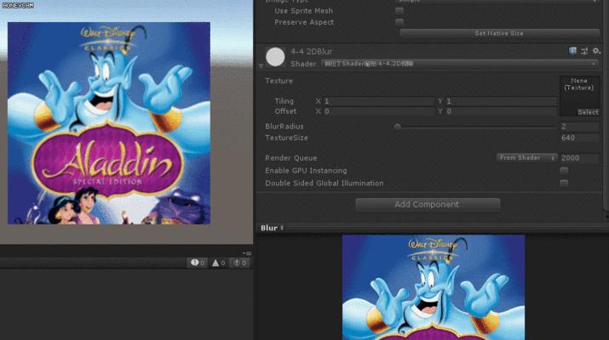The height and width of the screenshot is (340, 609).
Task: Click the Blur material preview image
Action: pos(434,287)
